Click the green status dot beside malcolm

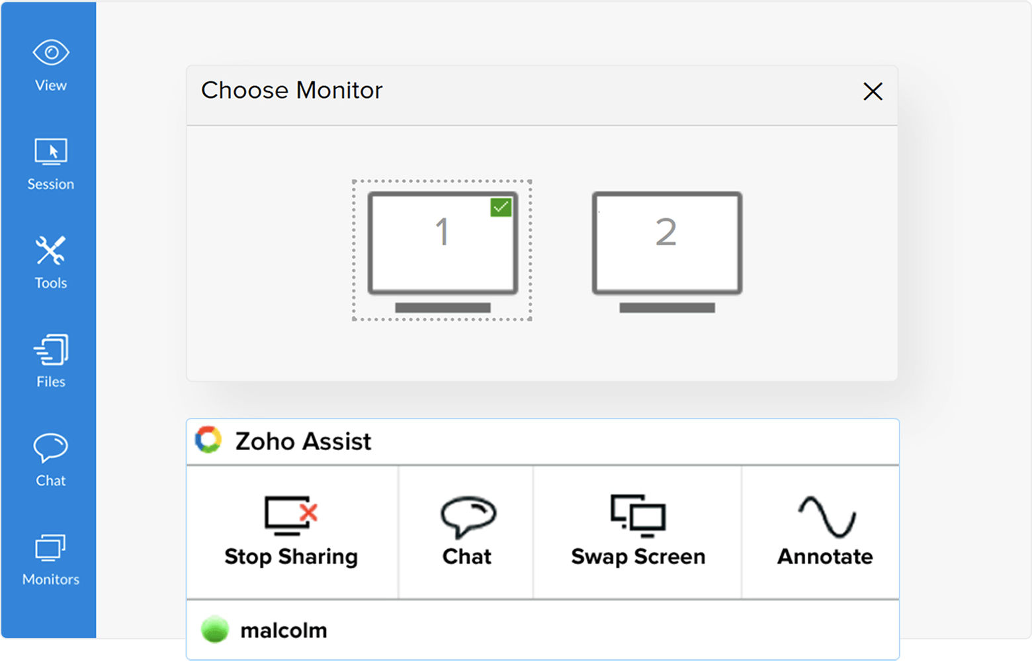coord(215,629)
